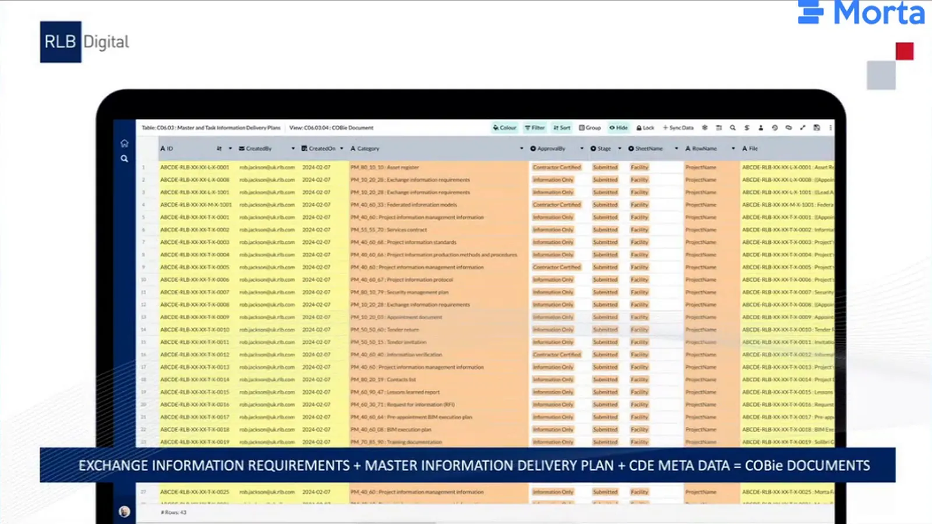
Task: Expand the RowName column dropdown arrow
Action: click(733, 148)
